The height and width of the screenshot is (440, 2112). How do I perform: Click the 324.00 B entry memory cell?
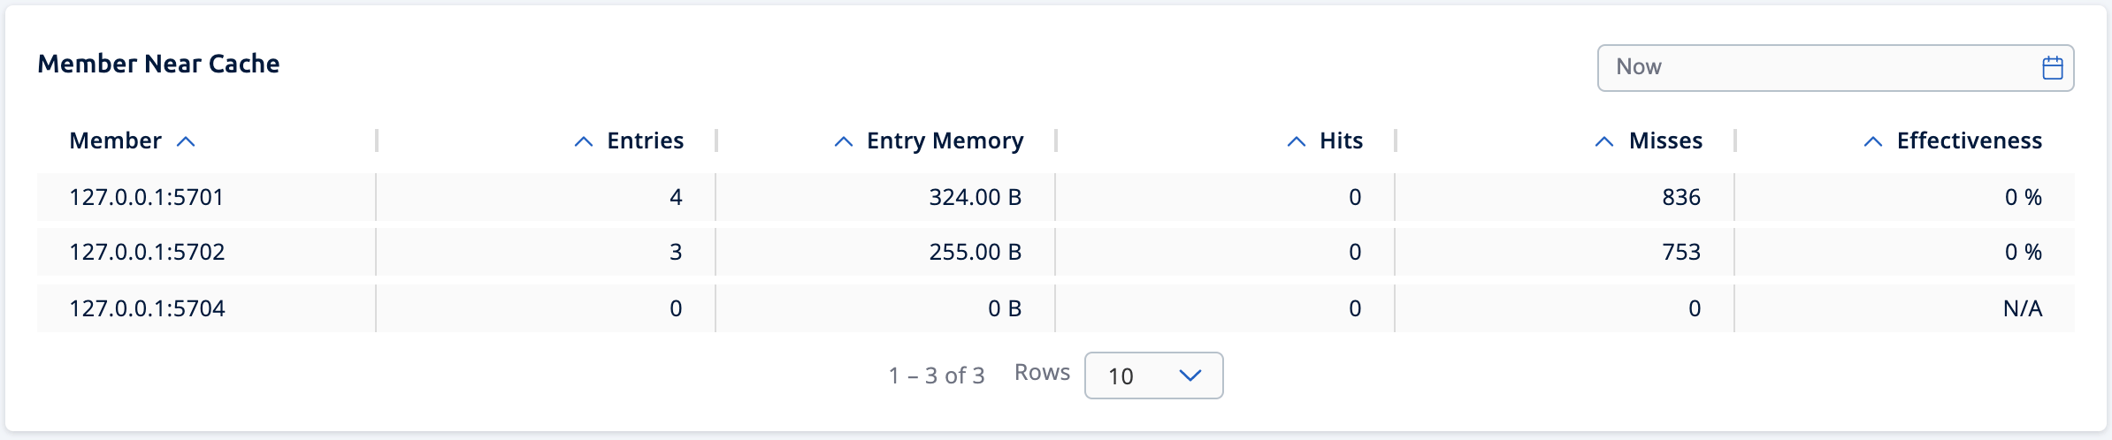point(975,197)
